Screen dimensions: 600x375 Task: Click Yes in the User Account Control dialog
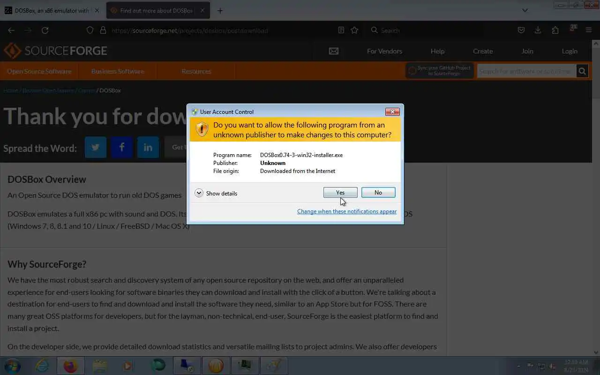pyautogui.click(x=340, y=193)
